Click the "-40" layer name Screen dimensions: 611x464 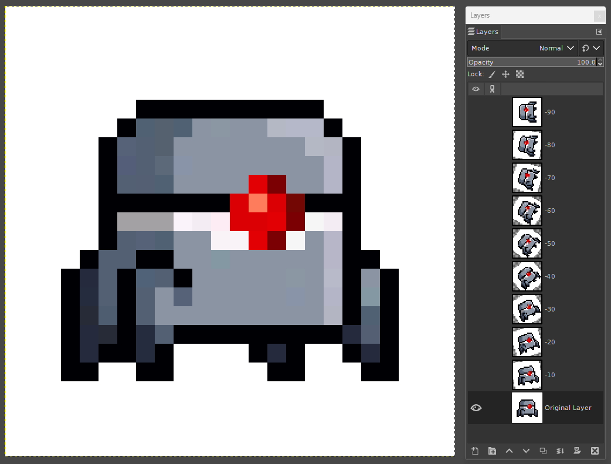click(x=550, y=276)
